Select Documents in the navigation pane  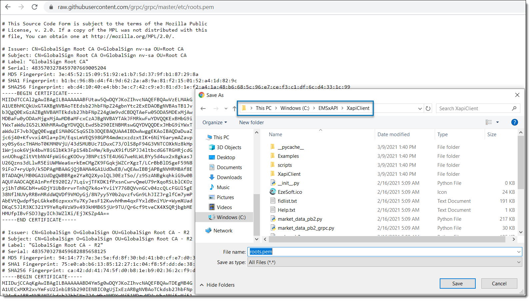(x=229, y=167)
